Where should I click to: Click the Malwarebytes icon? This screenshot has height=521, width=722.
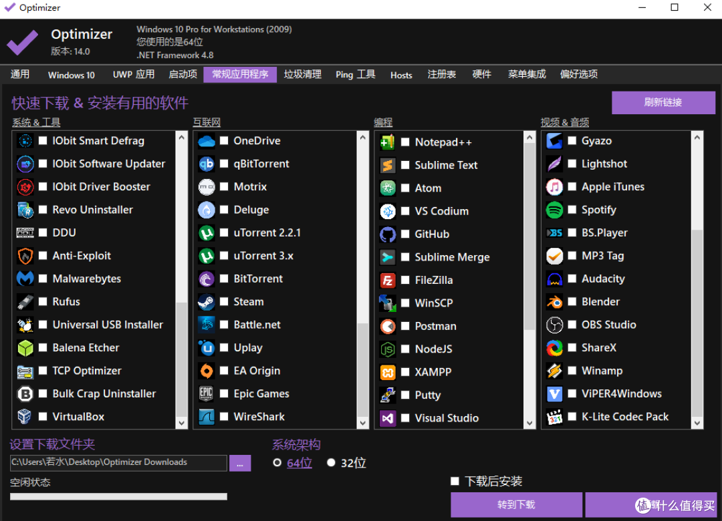(25, 279)
